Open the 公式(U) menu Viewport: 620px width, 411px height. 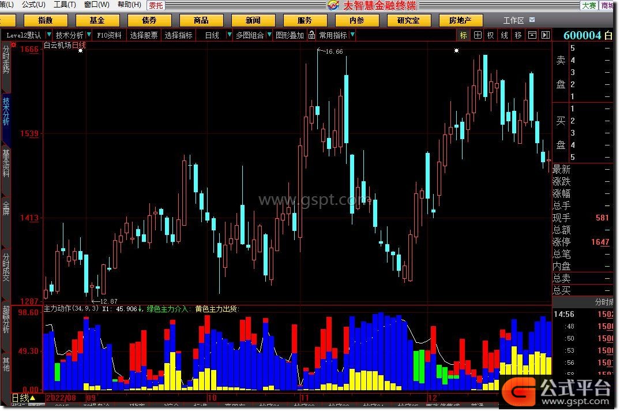[33, 5]
